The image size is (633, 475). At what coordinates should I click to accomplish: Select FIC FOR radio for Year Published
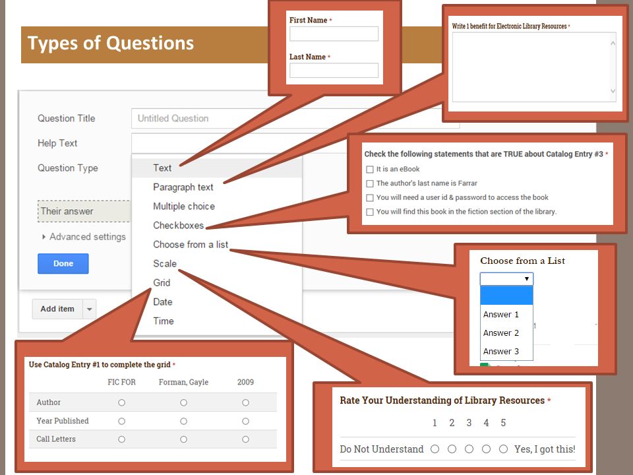point(121,422)
